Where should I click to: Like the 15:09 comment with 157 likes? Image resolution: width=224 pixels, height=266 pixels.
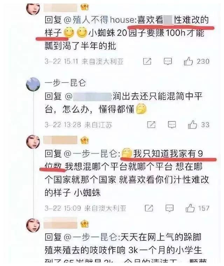coord(190,208)
